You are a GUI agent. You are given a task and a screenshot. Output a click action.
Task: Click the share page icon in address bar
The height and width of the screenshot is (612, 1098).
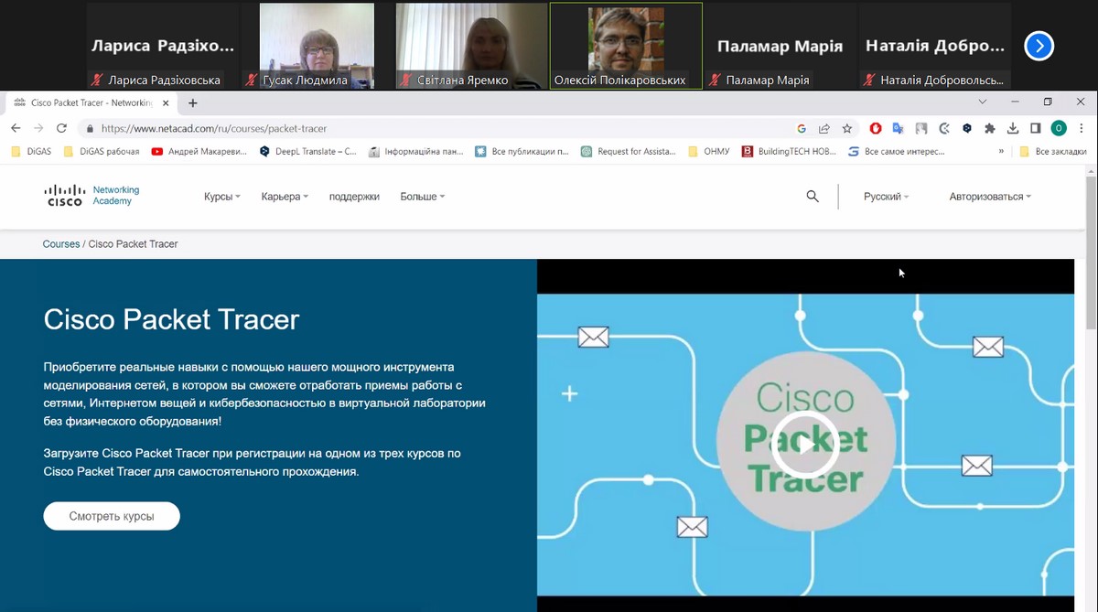(824, 129)
